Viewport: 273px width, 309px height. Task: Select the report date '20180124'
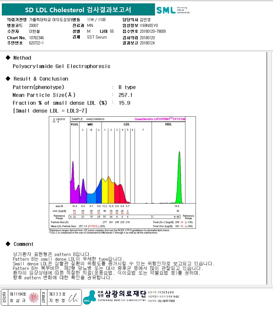(x=147, y=43)
